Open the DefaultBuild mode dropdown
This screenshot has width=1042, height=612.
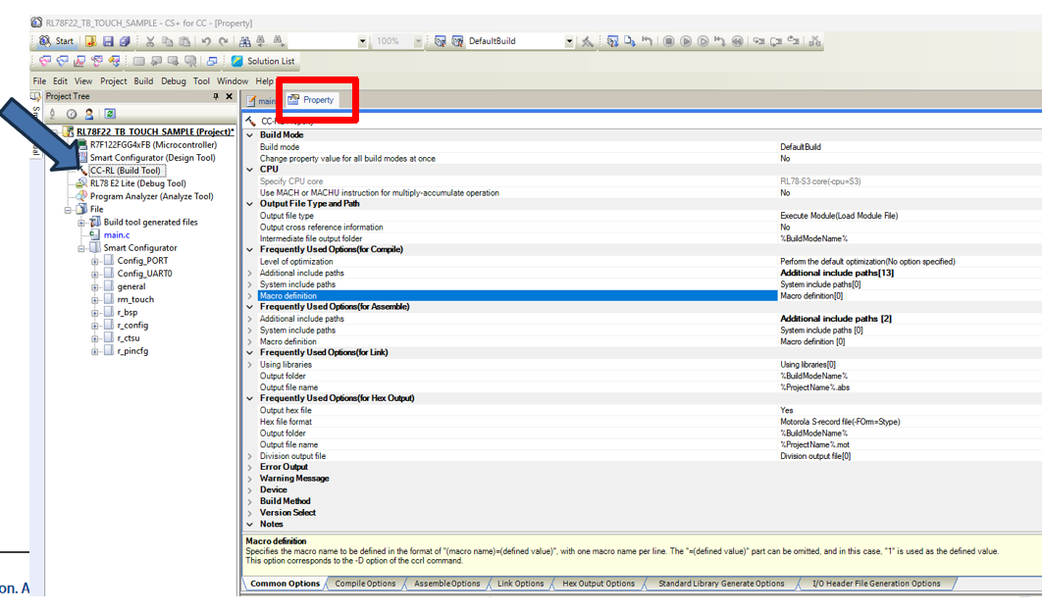(569, 41)
